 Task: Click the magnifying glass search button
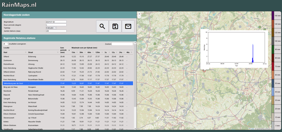pyautogui.click(x=102, y=26)
